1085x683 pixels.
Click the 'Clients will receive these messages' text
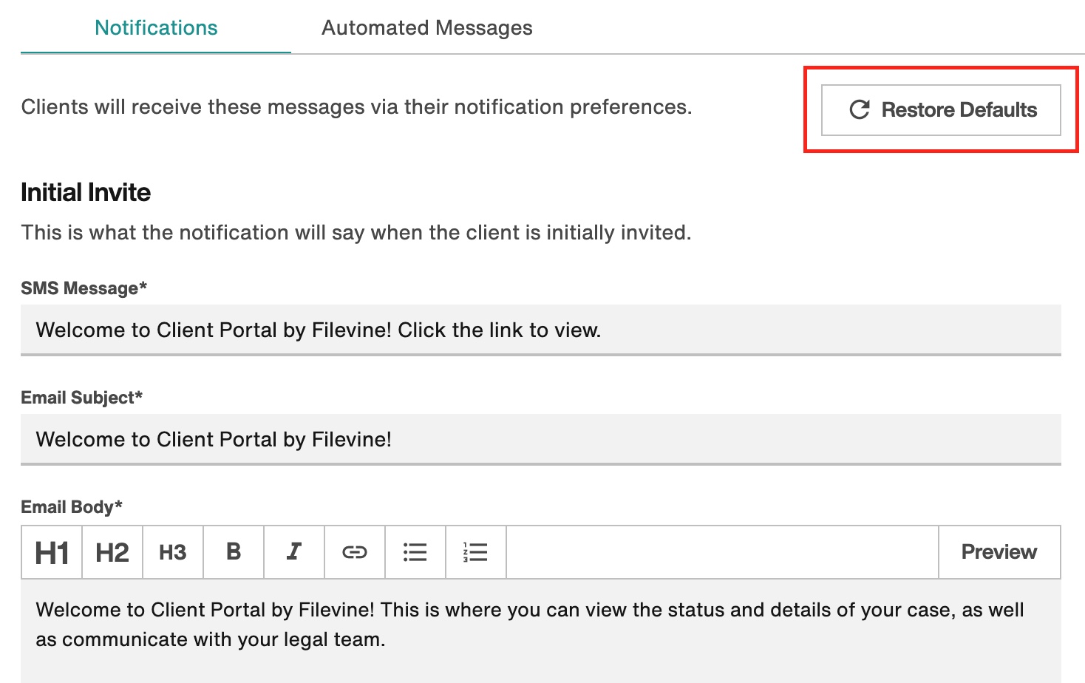pos(356,107)
